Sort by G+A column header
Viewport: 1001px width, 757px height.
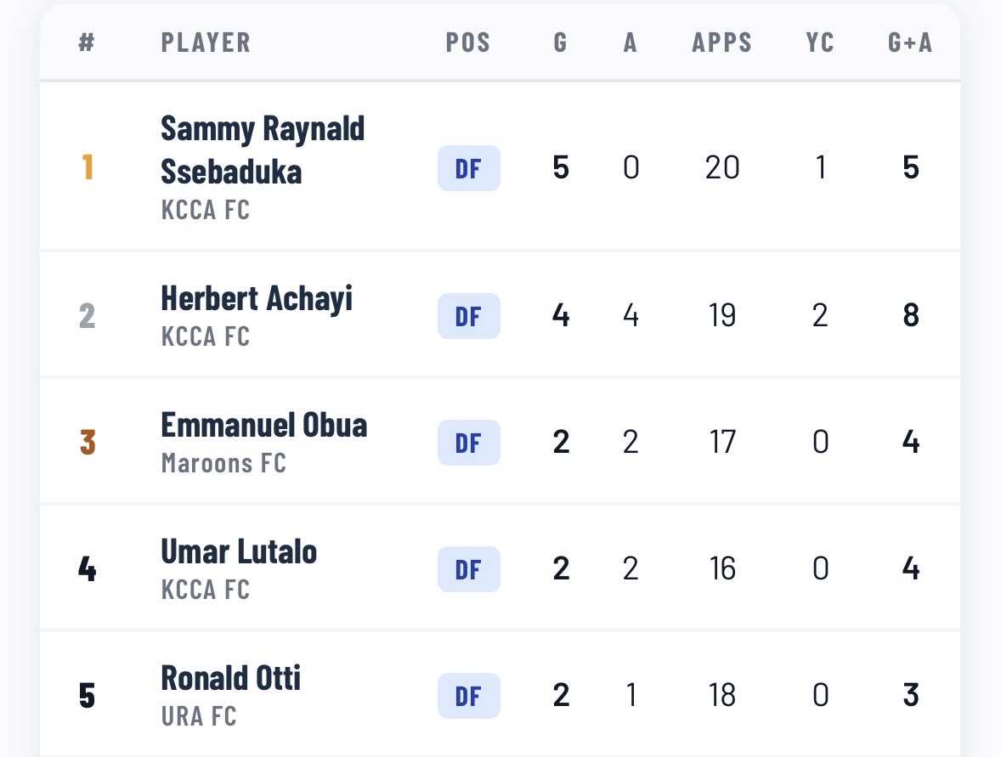(910, 42)
